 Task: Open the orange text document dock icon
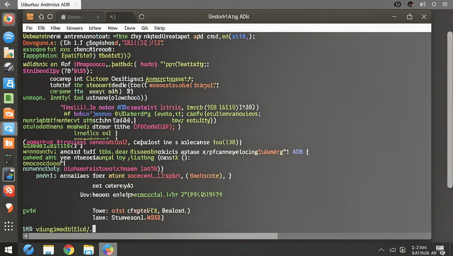point(9,144)
